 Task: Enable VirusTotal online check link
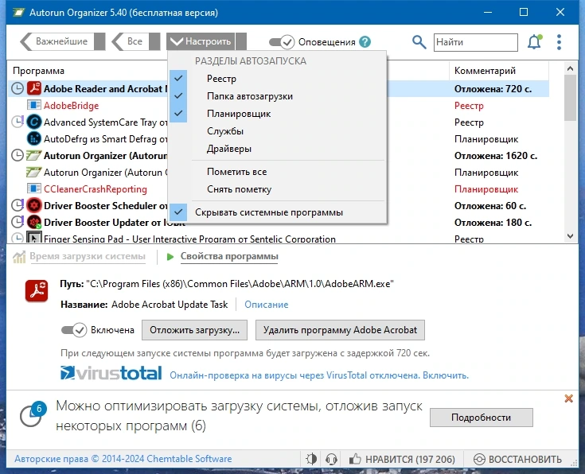[x=319, y=375]
